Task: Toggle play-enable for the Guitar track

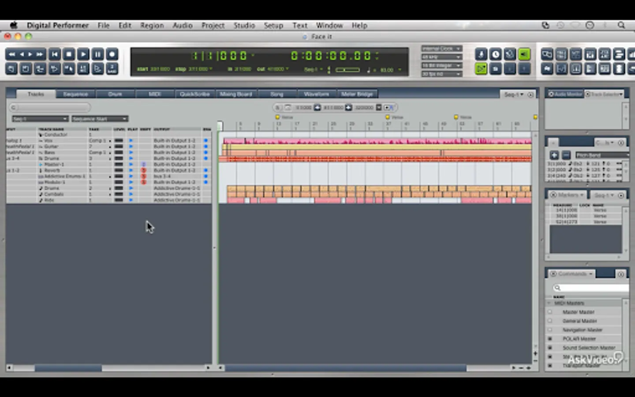Action: point(131,146)
